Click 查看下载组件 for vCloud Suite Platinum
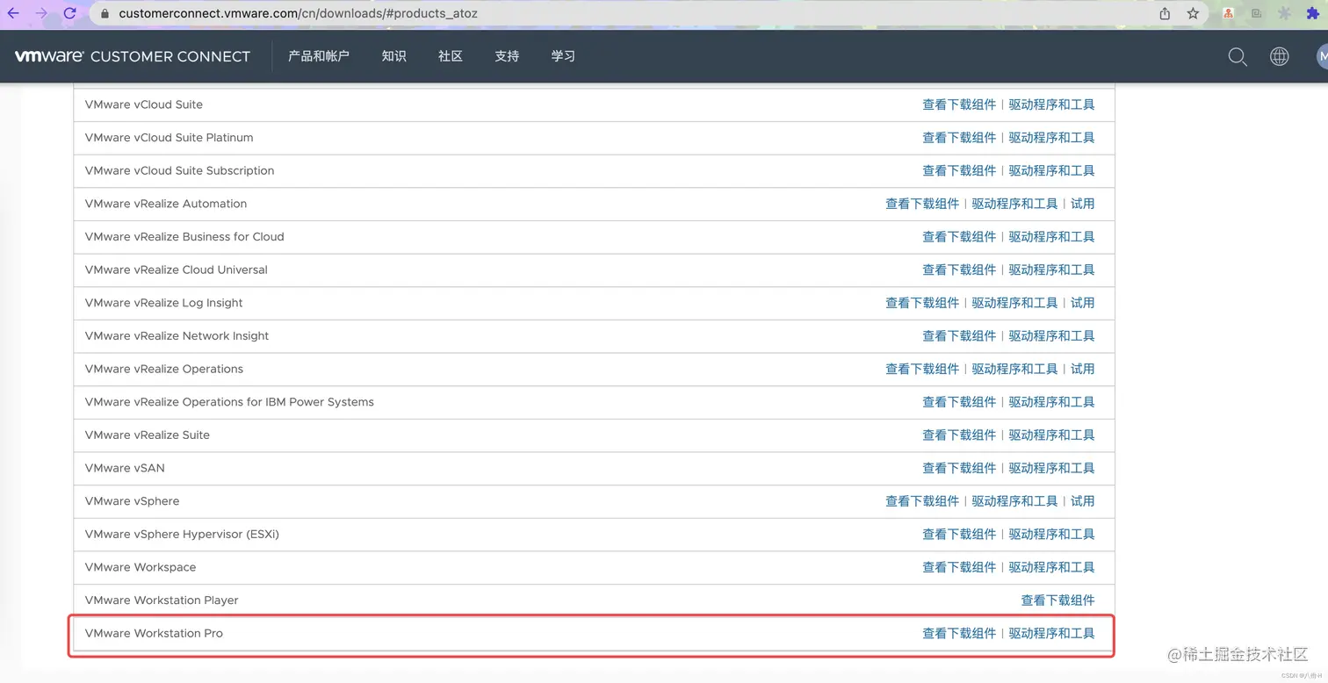Viewport: 1328px width, 683px height. (x=959, y=138)
